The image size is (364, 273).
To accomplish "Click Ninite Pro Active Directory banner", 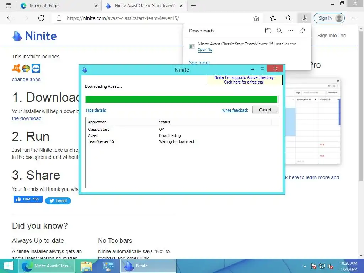I will pyautogui.click(x=245, y=80).
